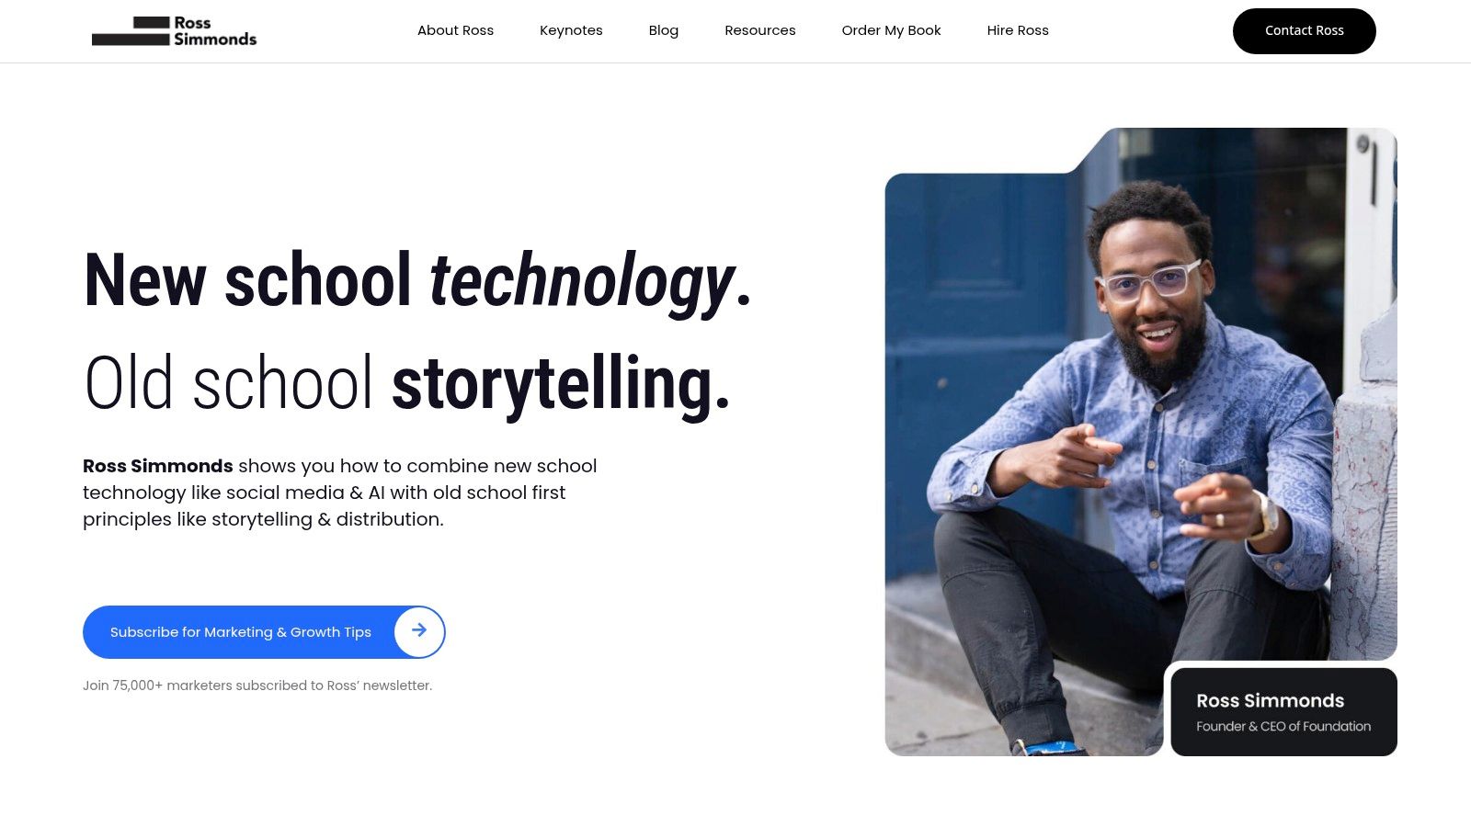Go to the Keynotes page
Image resolution: width=1471 pixels, height=827 pixels.
point(571,30)
